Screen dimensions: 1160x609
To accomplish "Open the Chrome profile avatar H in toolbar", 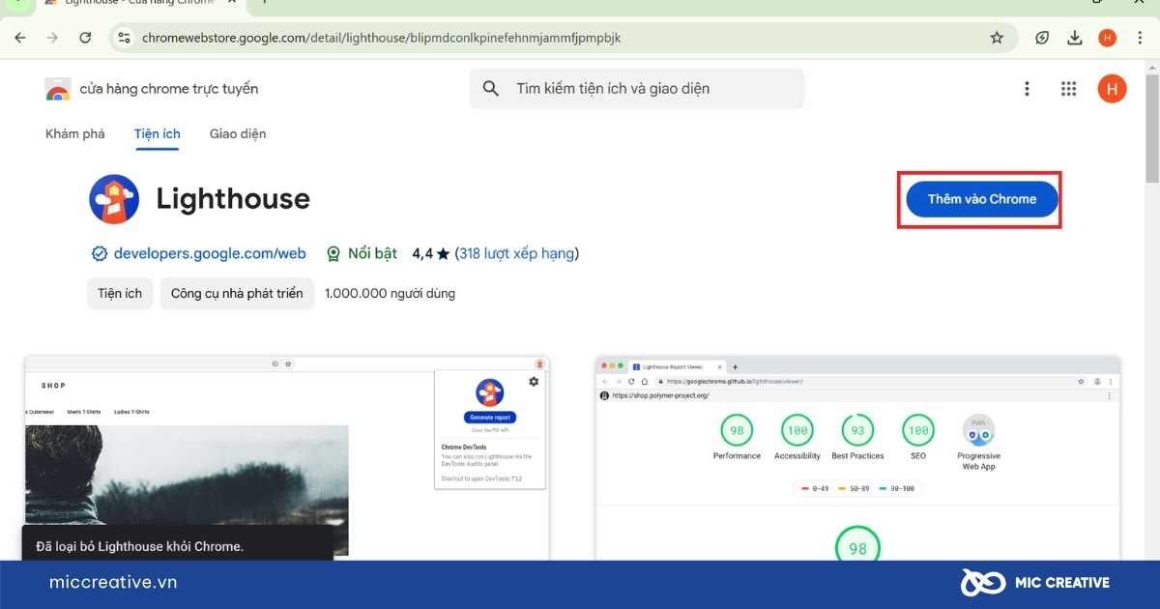I will pyautogui.click(x=1107, y=38).
